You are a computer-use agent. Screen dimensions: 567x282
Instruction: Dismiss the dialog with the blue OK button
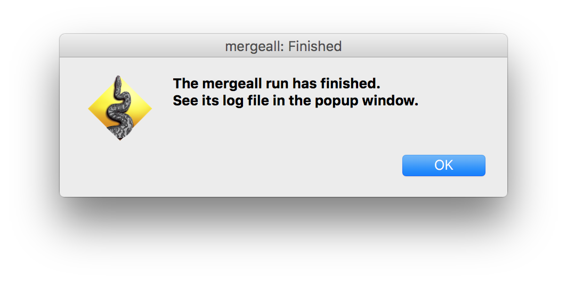443,165
